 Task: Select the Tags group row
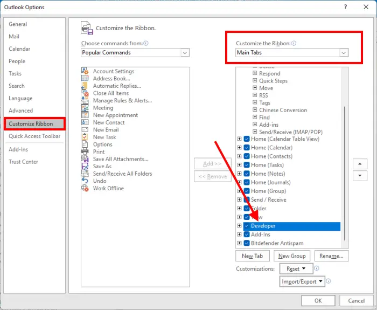coord(265,102)
